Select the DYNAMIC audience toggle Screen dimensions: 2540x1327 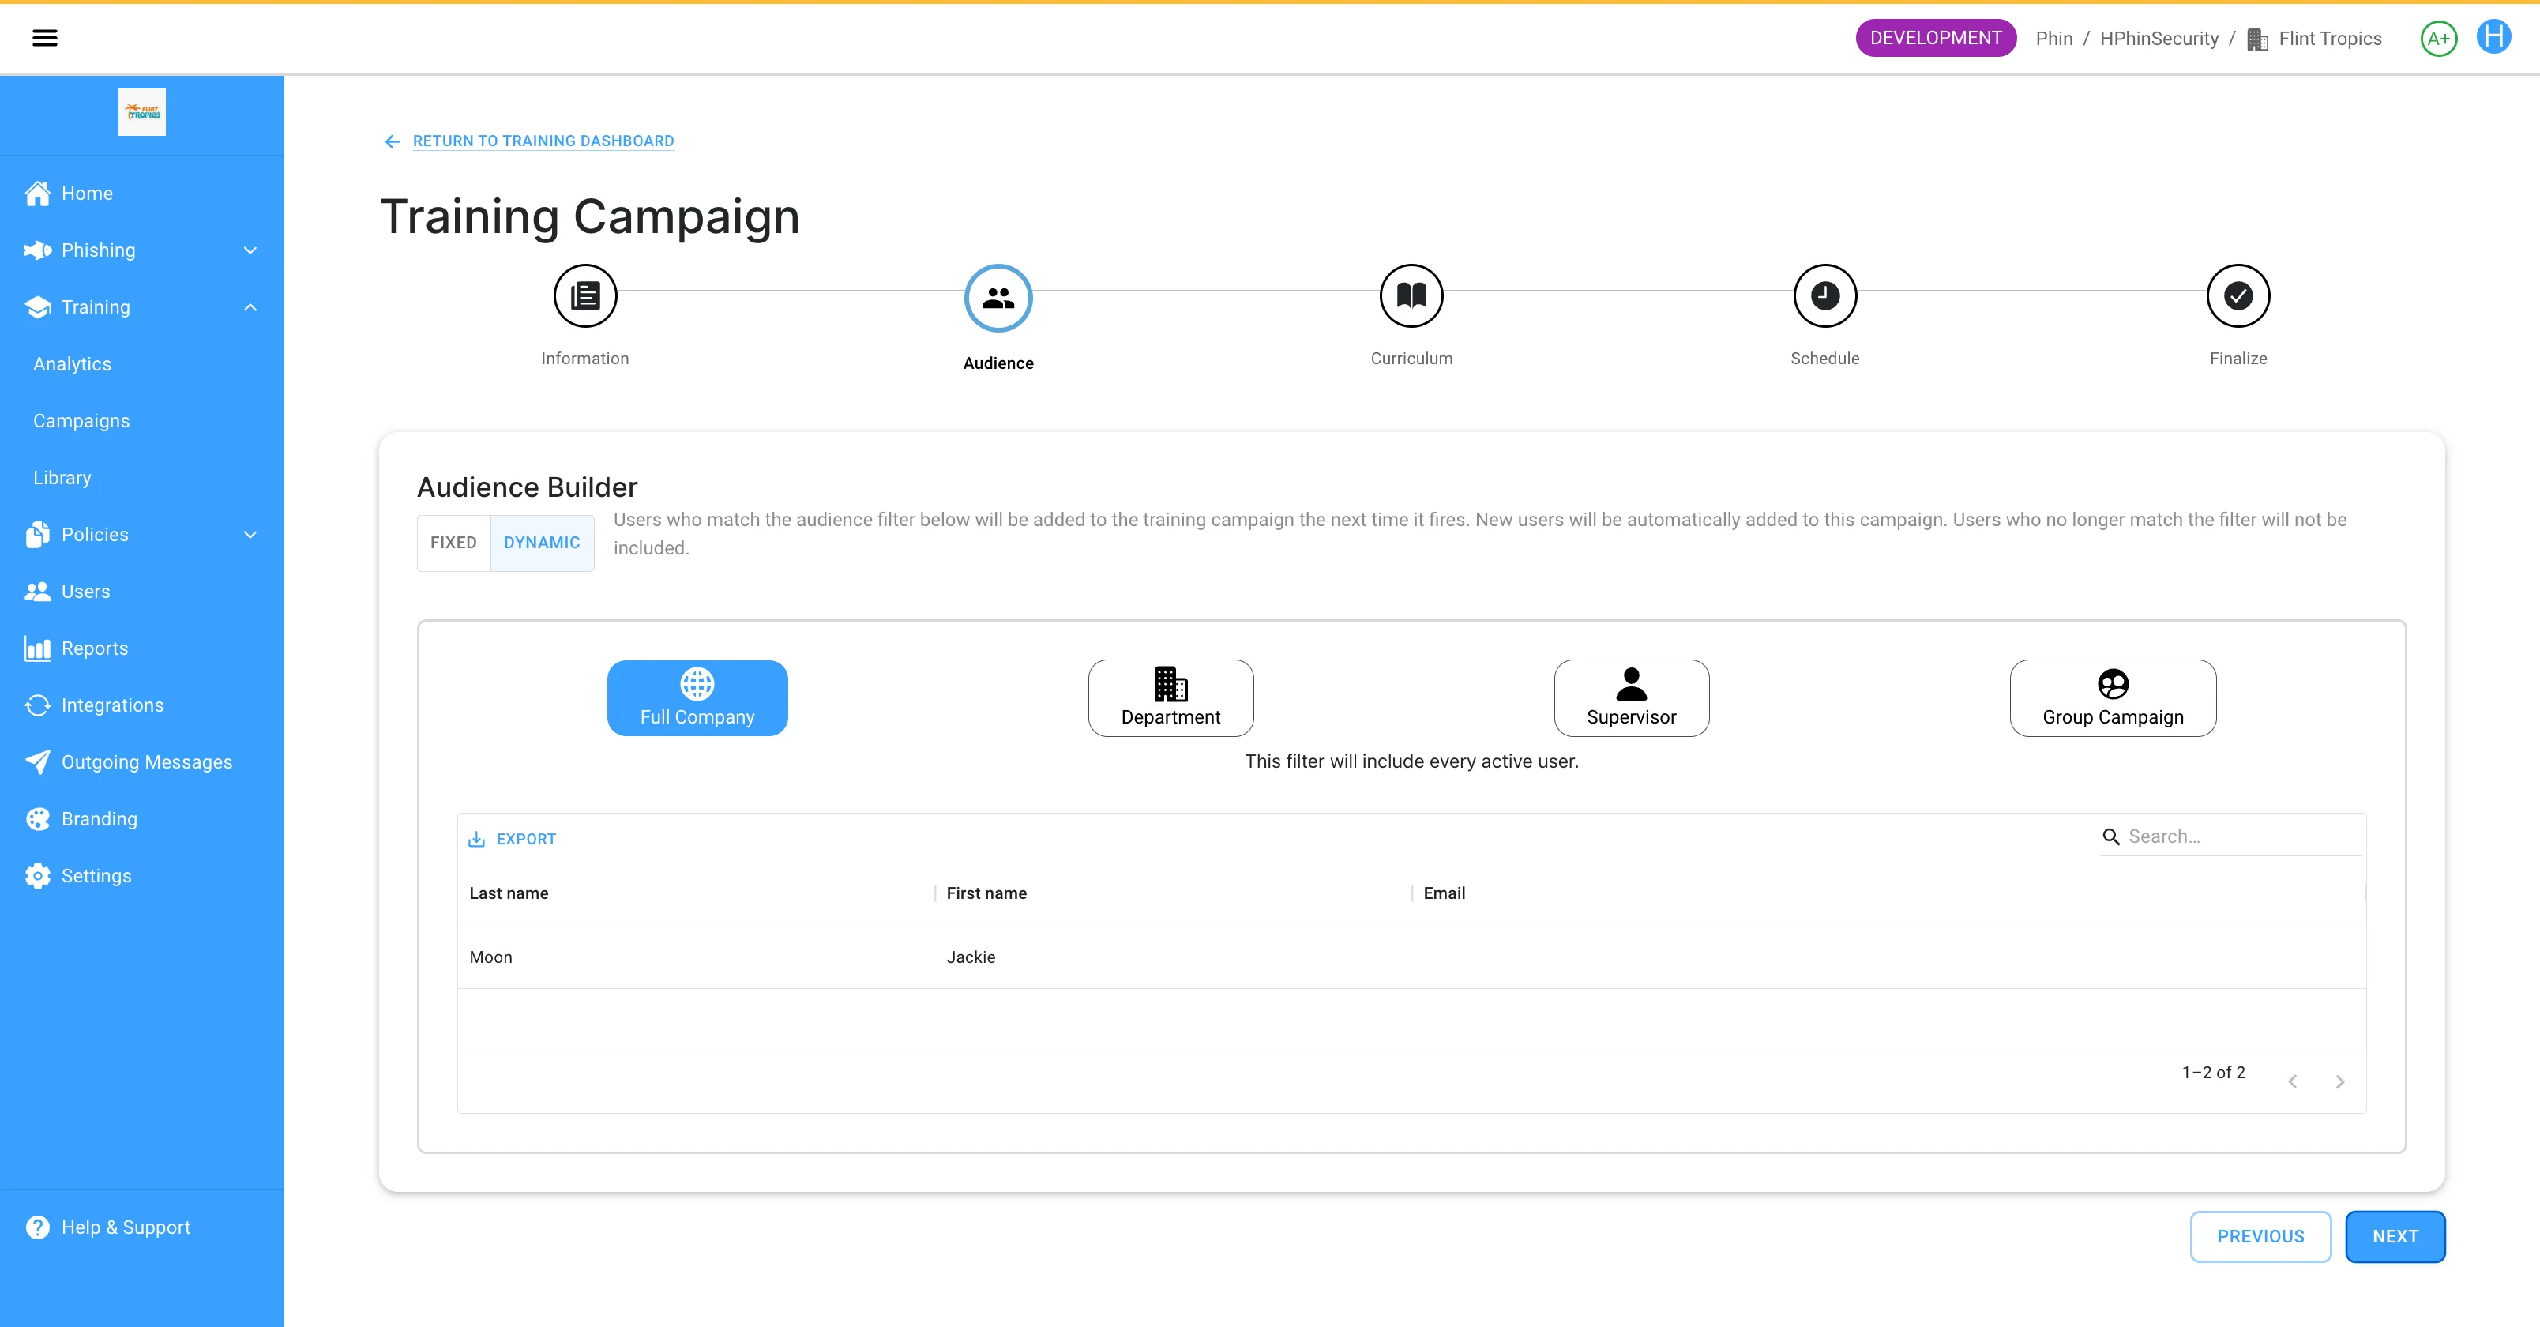click(x=541, y=542)
